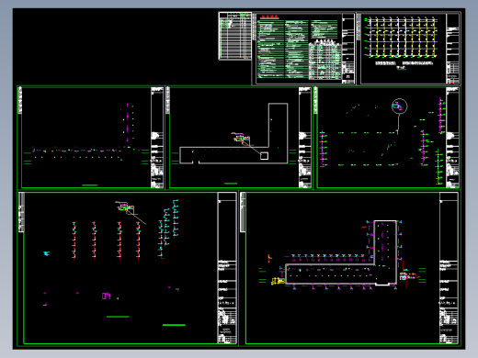The height and width of the screenshot is (358, 478).
Task: Click the yellow equipment block left of the large floor plan
Action: pos(278,281)
